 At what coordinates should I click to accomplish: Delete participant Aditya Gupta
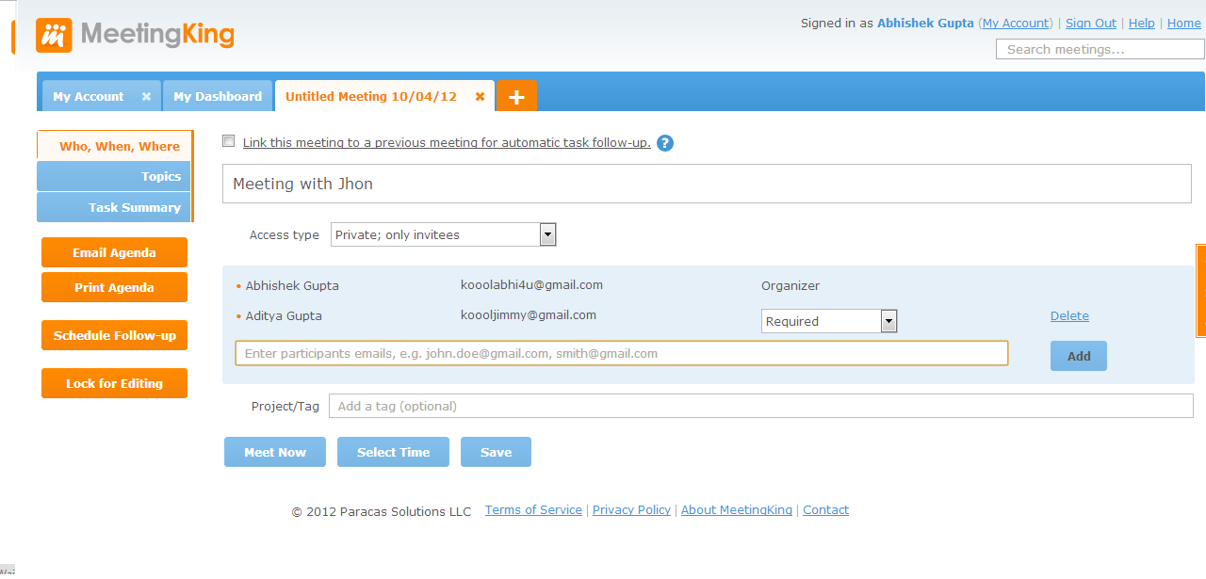pos(1069,316)
